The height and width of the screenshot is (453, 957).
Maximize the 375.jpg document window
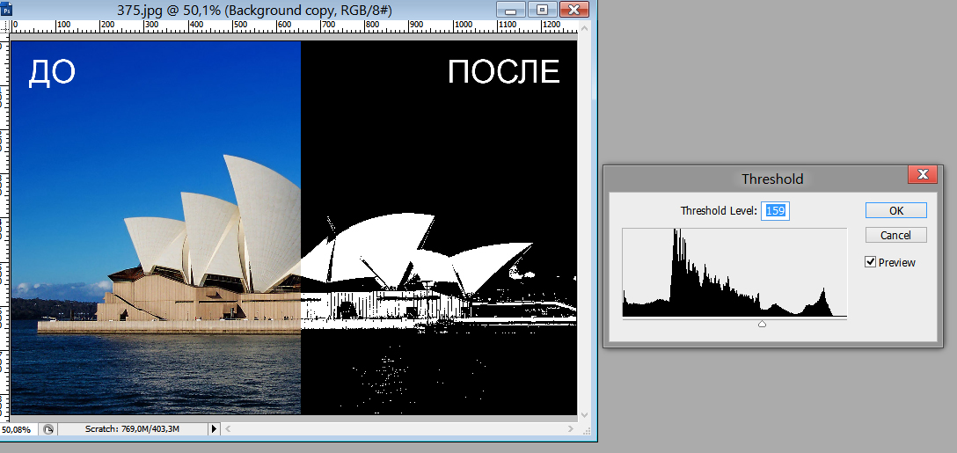[x=541, y=9]
